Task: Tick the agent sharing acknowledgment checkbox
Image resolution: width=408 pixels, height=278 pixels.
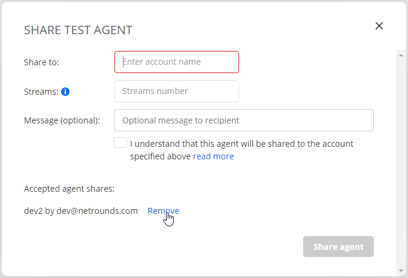Action: (x=120, y=143)
